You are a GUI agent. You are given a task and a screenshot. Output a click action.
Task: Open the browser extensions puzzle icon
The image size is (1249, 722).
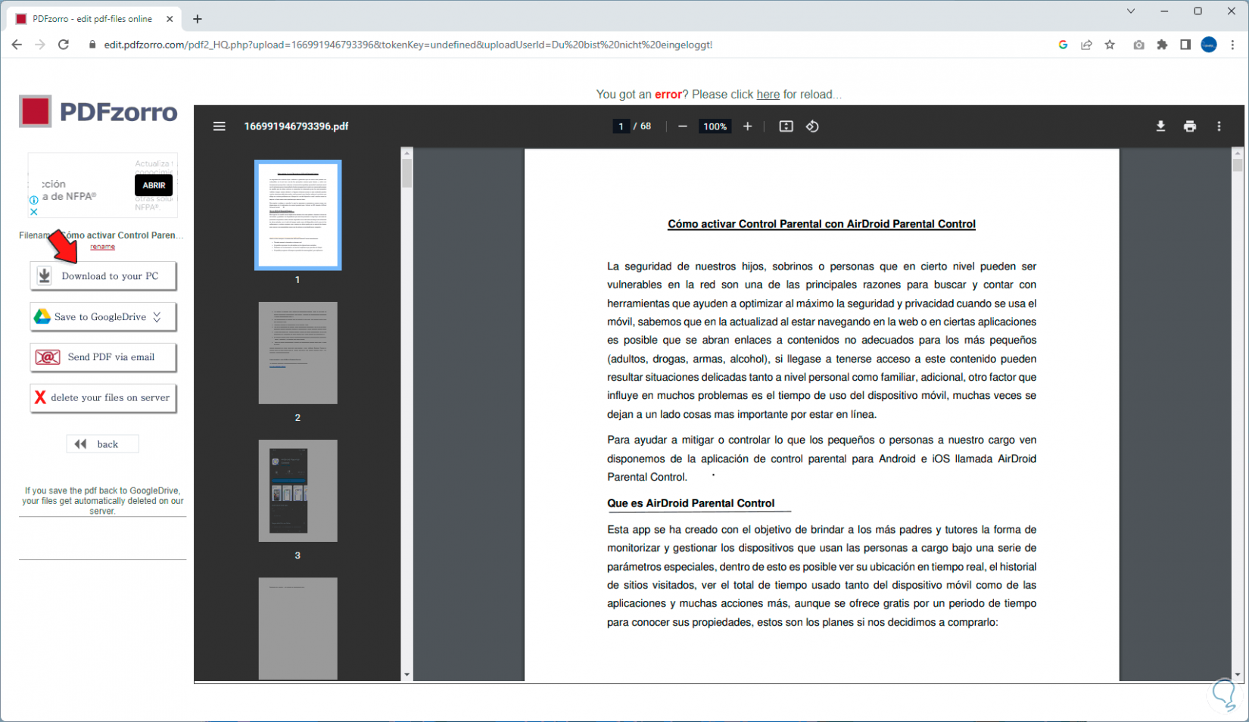point(1162,45)
